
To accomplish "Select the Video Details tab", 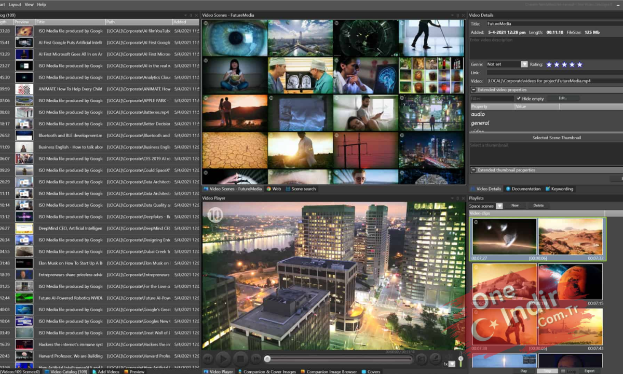I will click(485, 189).
